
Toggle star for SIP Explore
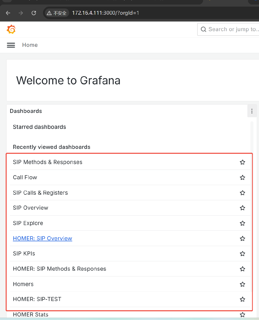tap(242, 223)
